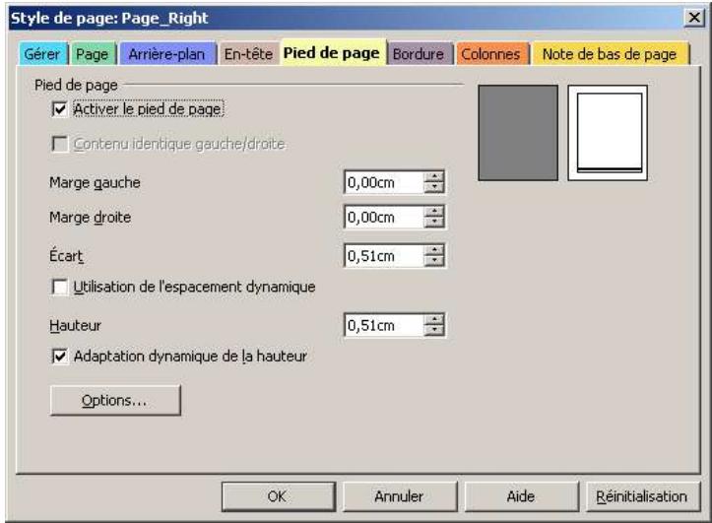The width and height of the screenshot is (712, 523).
Task: Close the Style de page dialog
Action: click(694, 18)
